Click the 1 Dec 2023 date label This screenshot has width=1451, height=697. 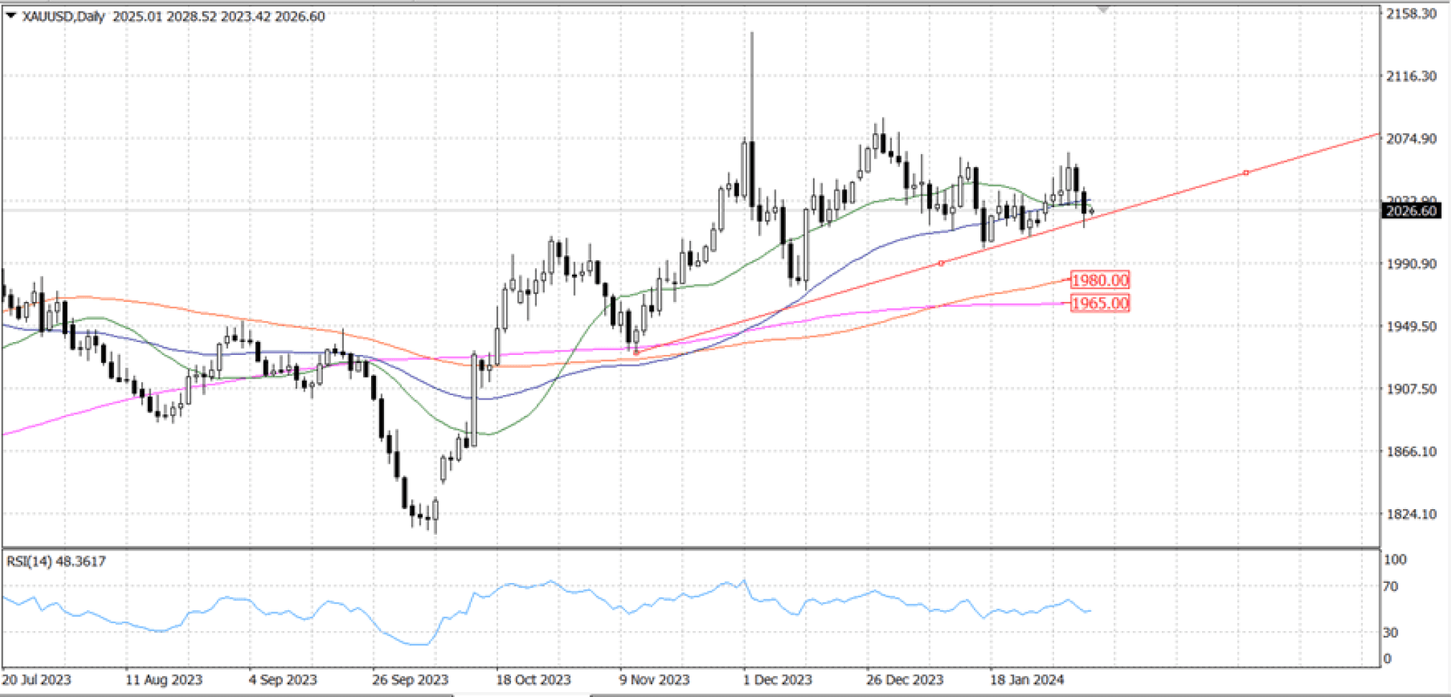tap(777, 680)
